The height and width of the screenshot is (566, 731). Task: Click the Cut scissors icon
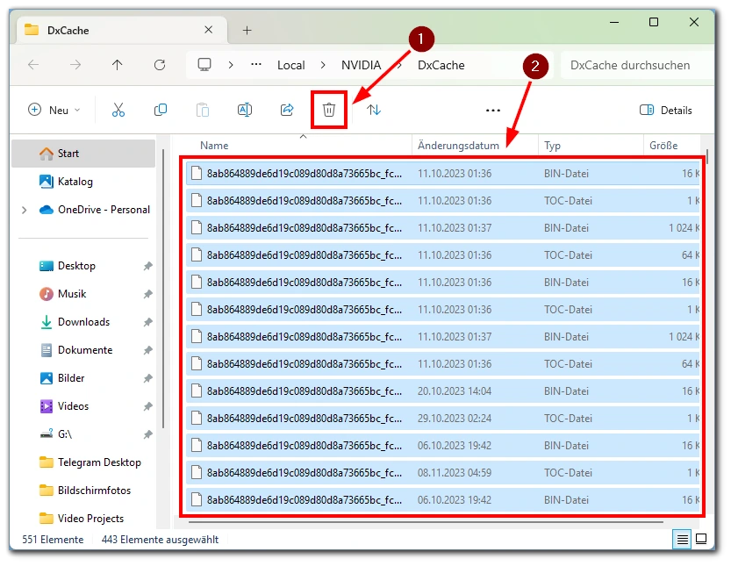(x=118, y=110)
